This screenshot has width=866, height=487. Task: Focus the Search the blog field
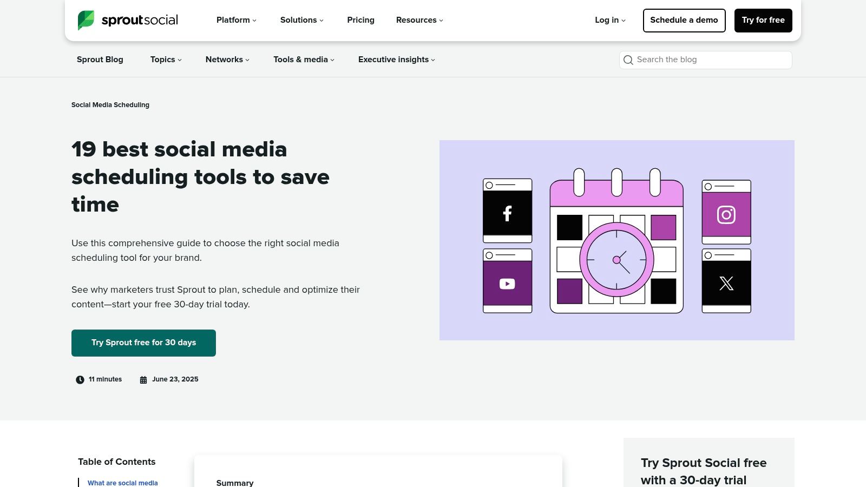pyautogui.click(x=706, y=60)
